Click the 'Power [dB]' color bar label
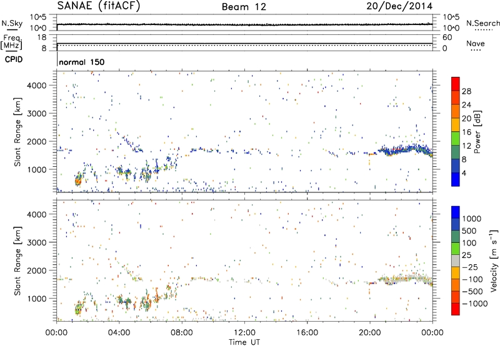This screenshot has width=500, height=346. point(477,132)
